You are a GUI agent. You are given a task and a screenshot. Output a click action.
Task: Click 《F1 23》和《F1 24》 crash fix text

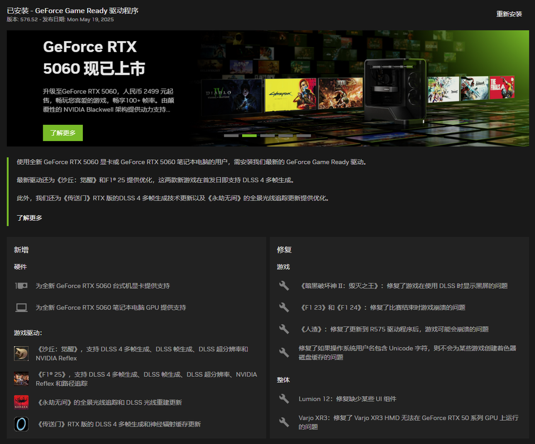[x=382, y=307]
